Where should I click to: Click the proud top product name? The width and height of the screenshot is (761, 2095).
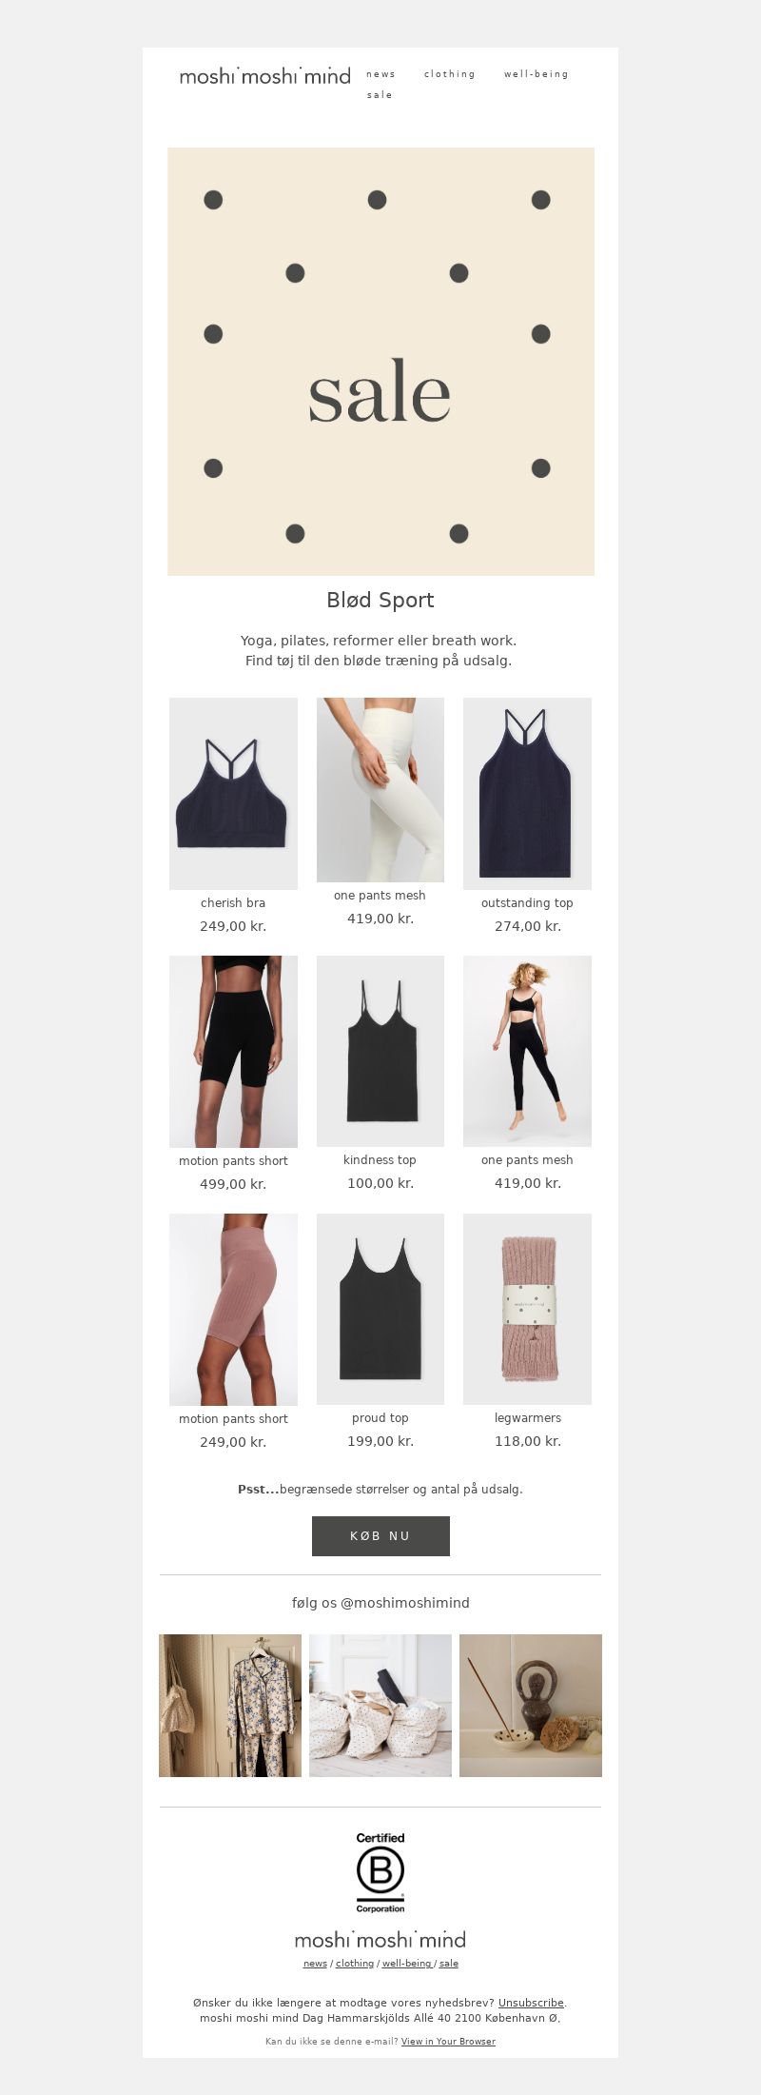click(380, 1418)
